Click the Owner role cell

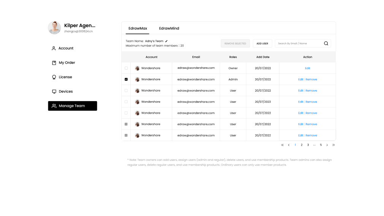pyautogui.click(x=233, y=68)
